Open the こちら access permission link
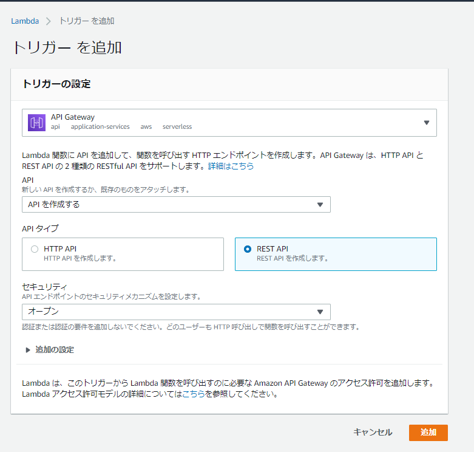 tap(194, 394)
